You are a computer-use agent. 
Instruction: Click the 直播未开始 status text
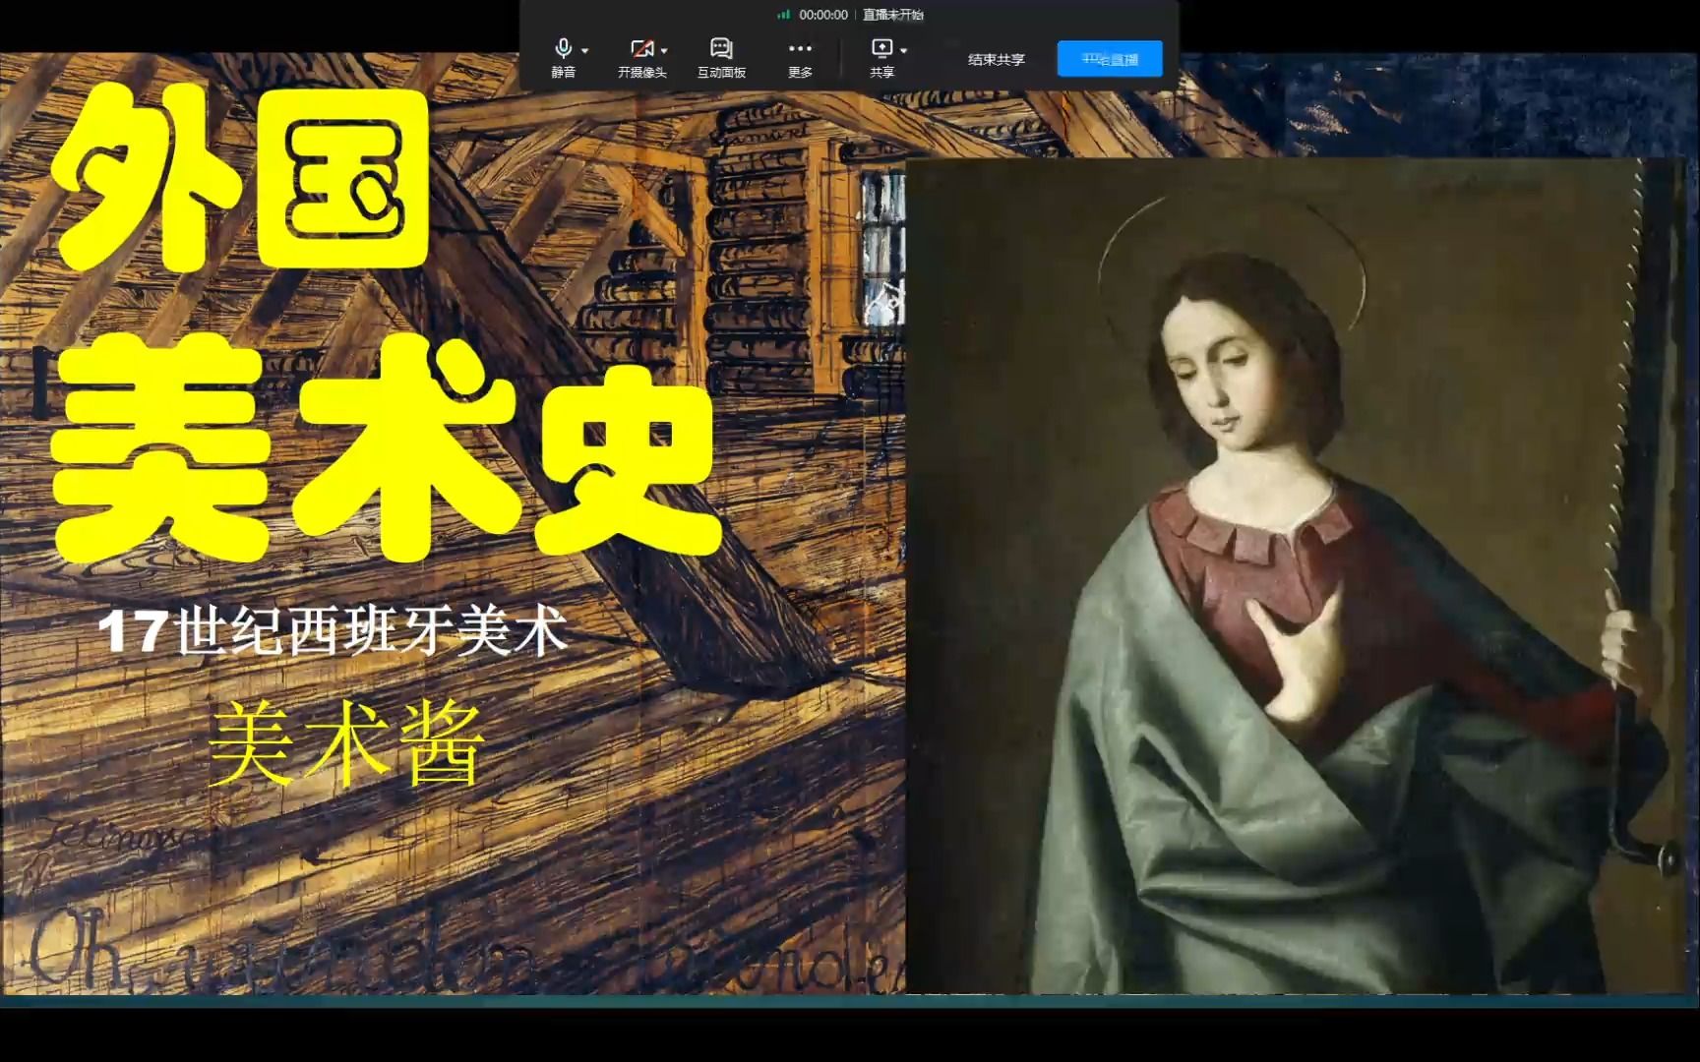893,15
